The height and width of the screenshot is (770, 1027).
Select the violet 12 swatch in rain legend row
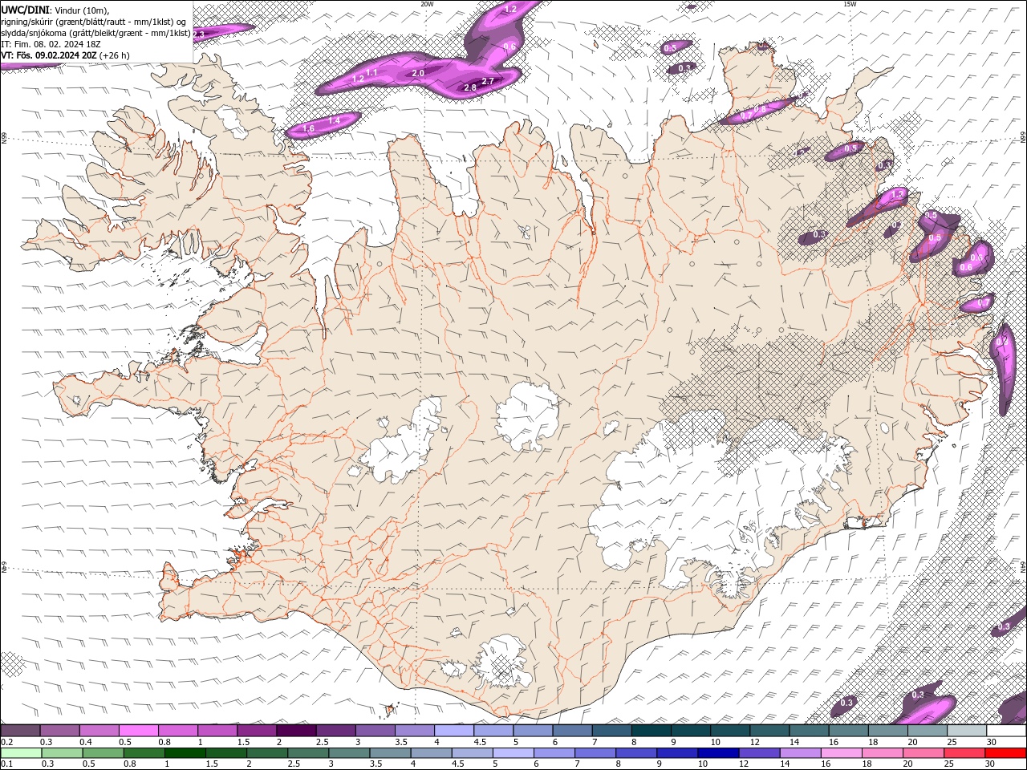pos(759,753)
